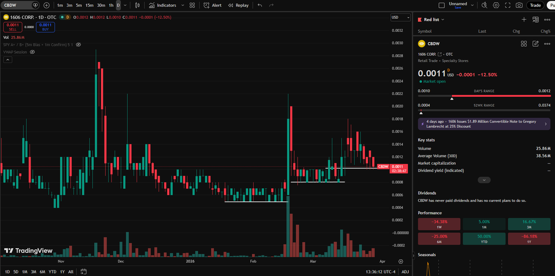555x276 pixels.
Task: Expand more key stats chevron button
Action: click(x=484, y=180)
